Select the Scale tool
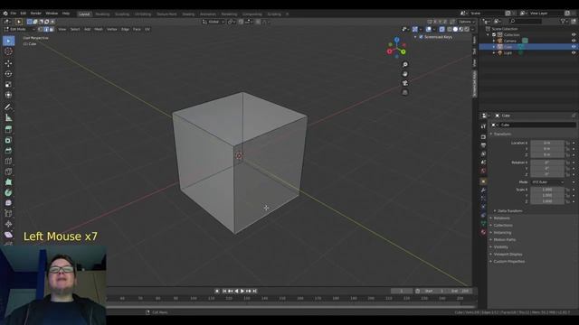 click(x=8, y=84)
